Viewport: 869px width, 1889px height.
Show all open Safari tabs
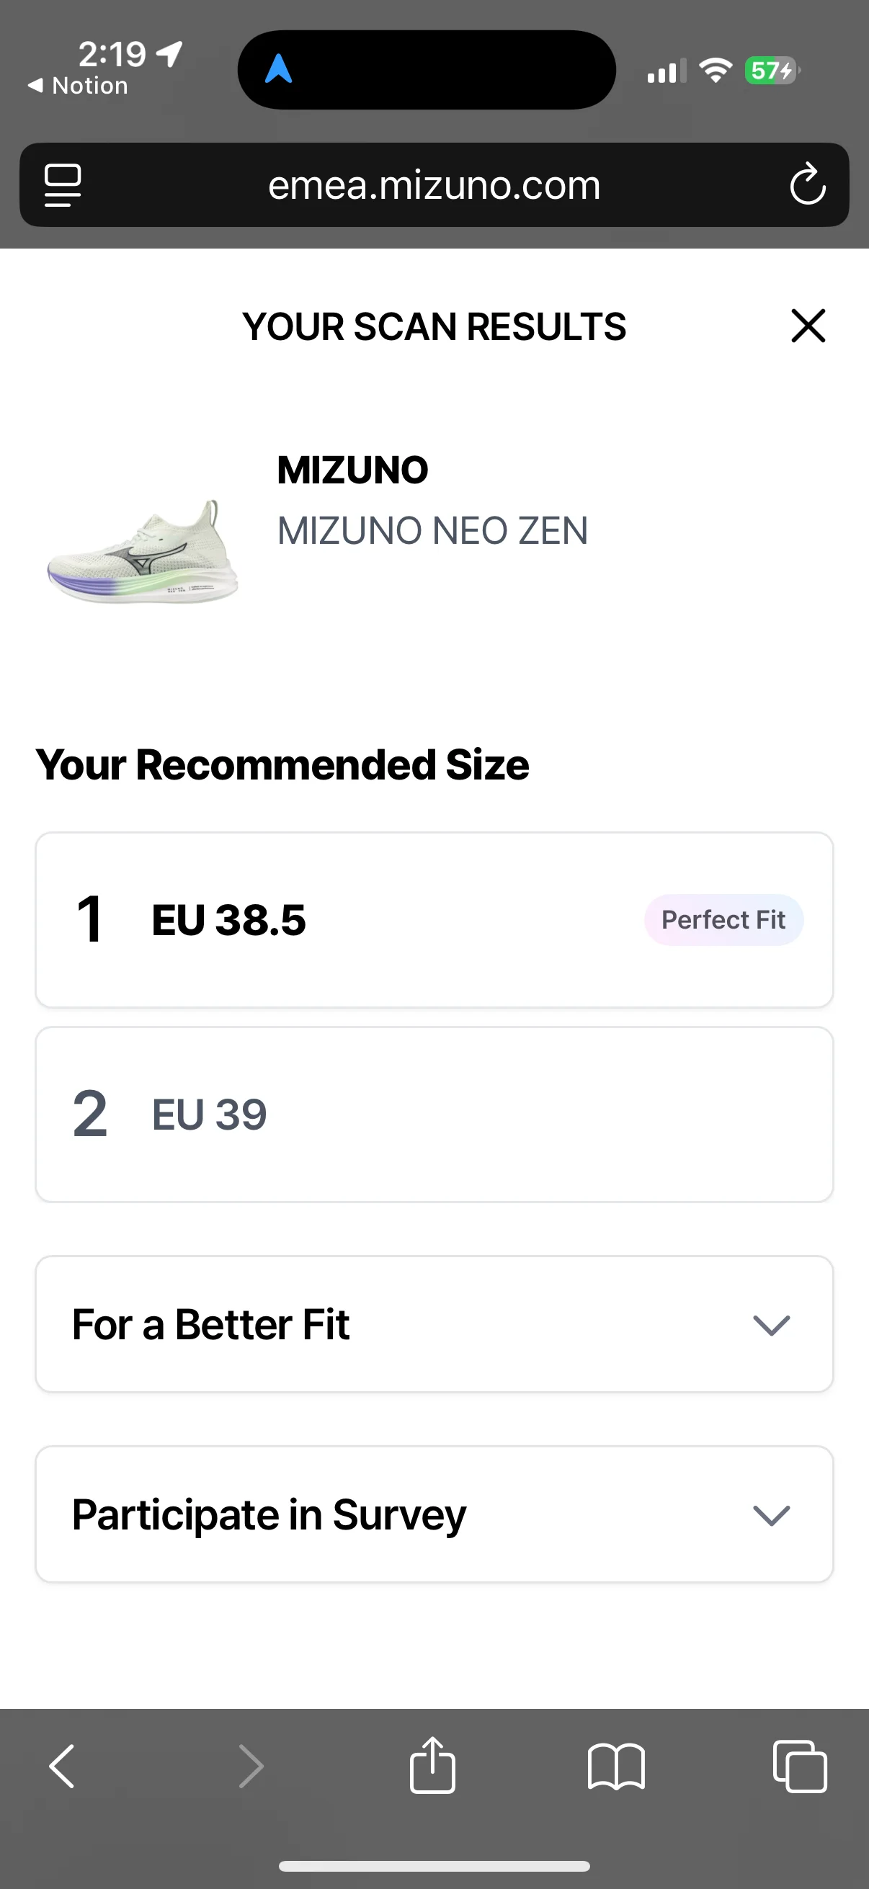799,1766
